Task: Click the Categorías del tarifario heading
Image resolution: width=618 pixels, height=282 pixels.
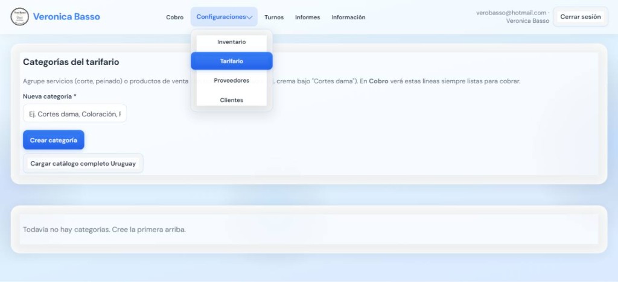Action: click(71, 62)
